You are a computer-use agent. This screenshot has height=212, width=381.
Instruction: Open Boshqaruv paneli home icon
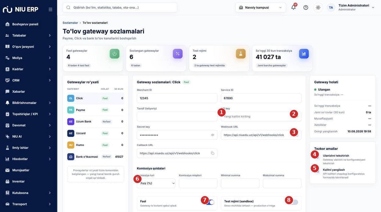click(7, 24)
